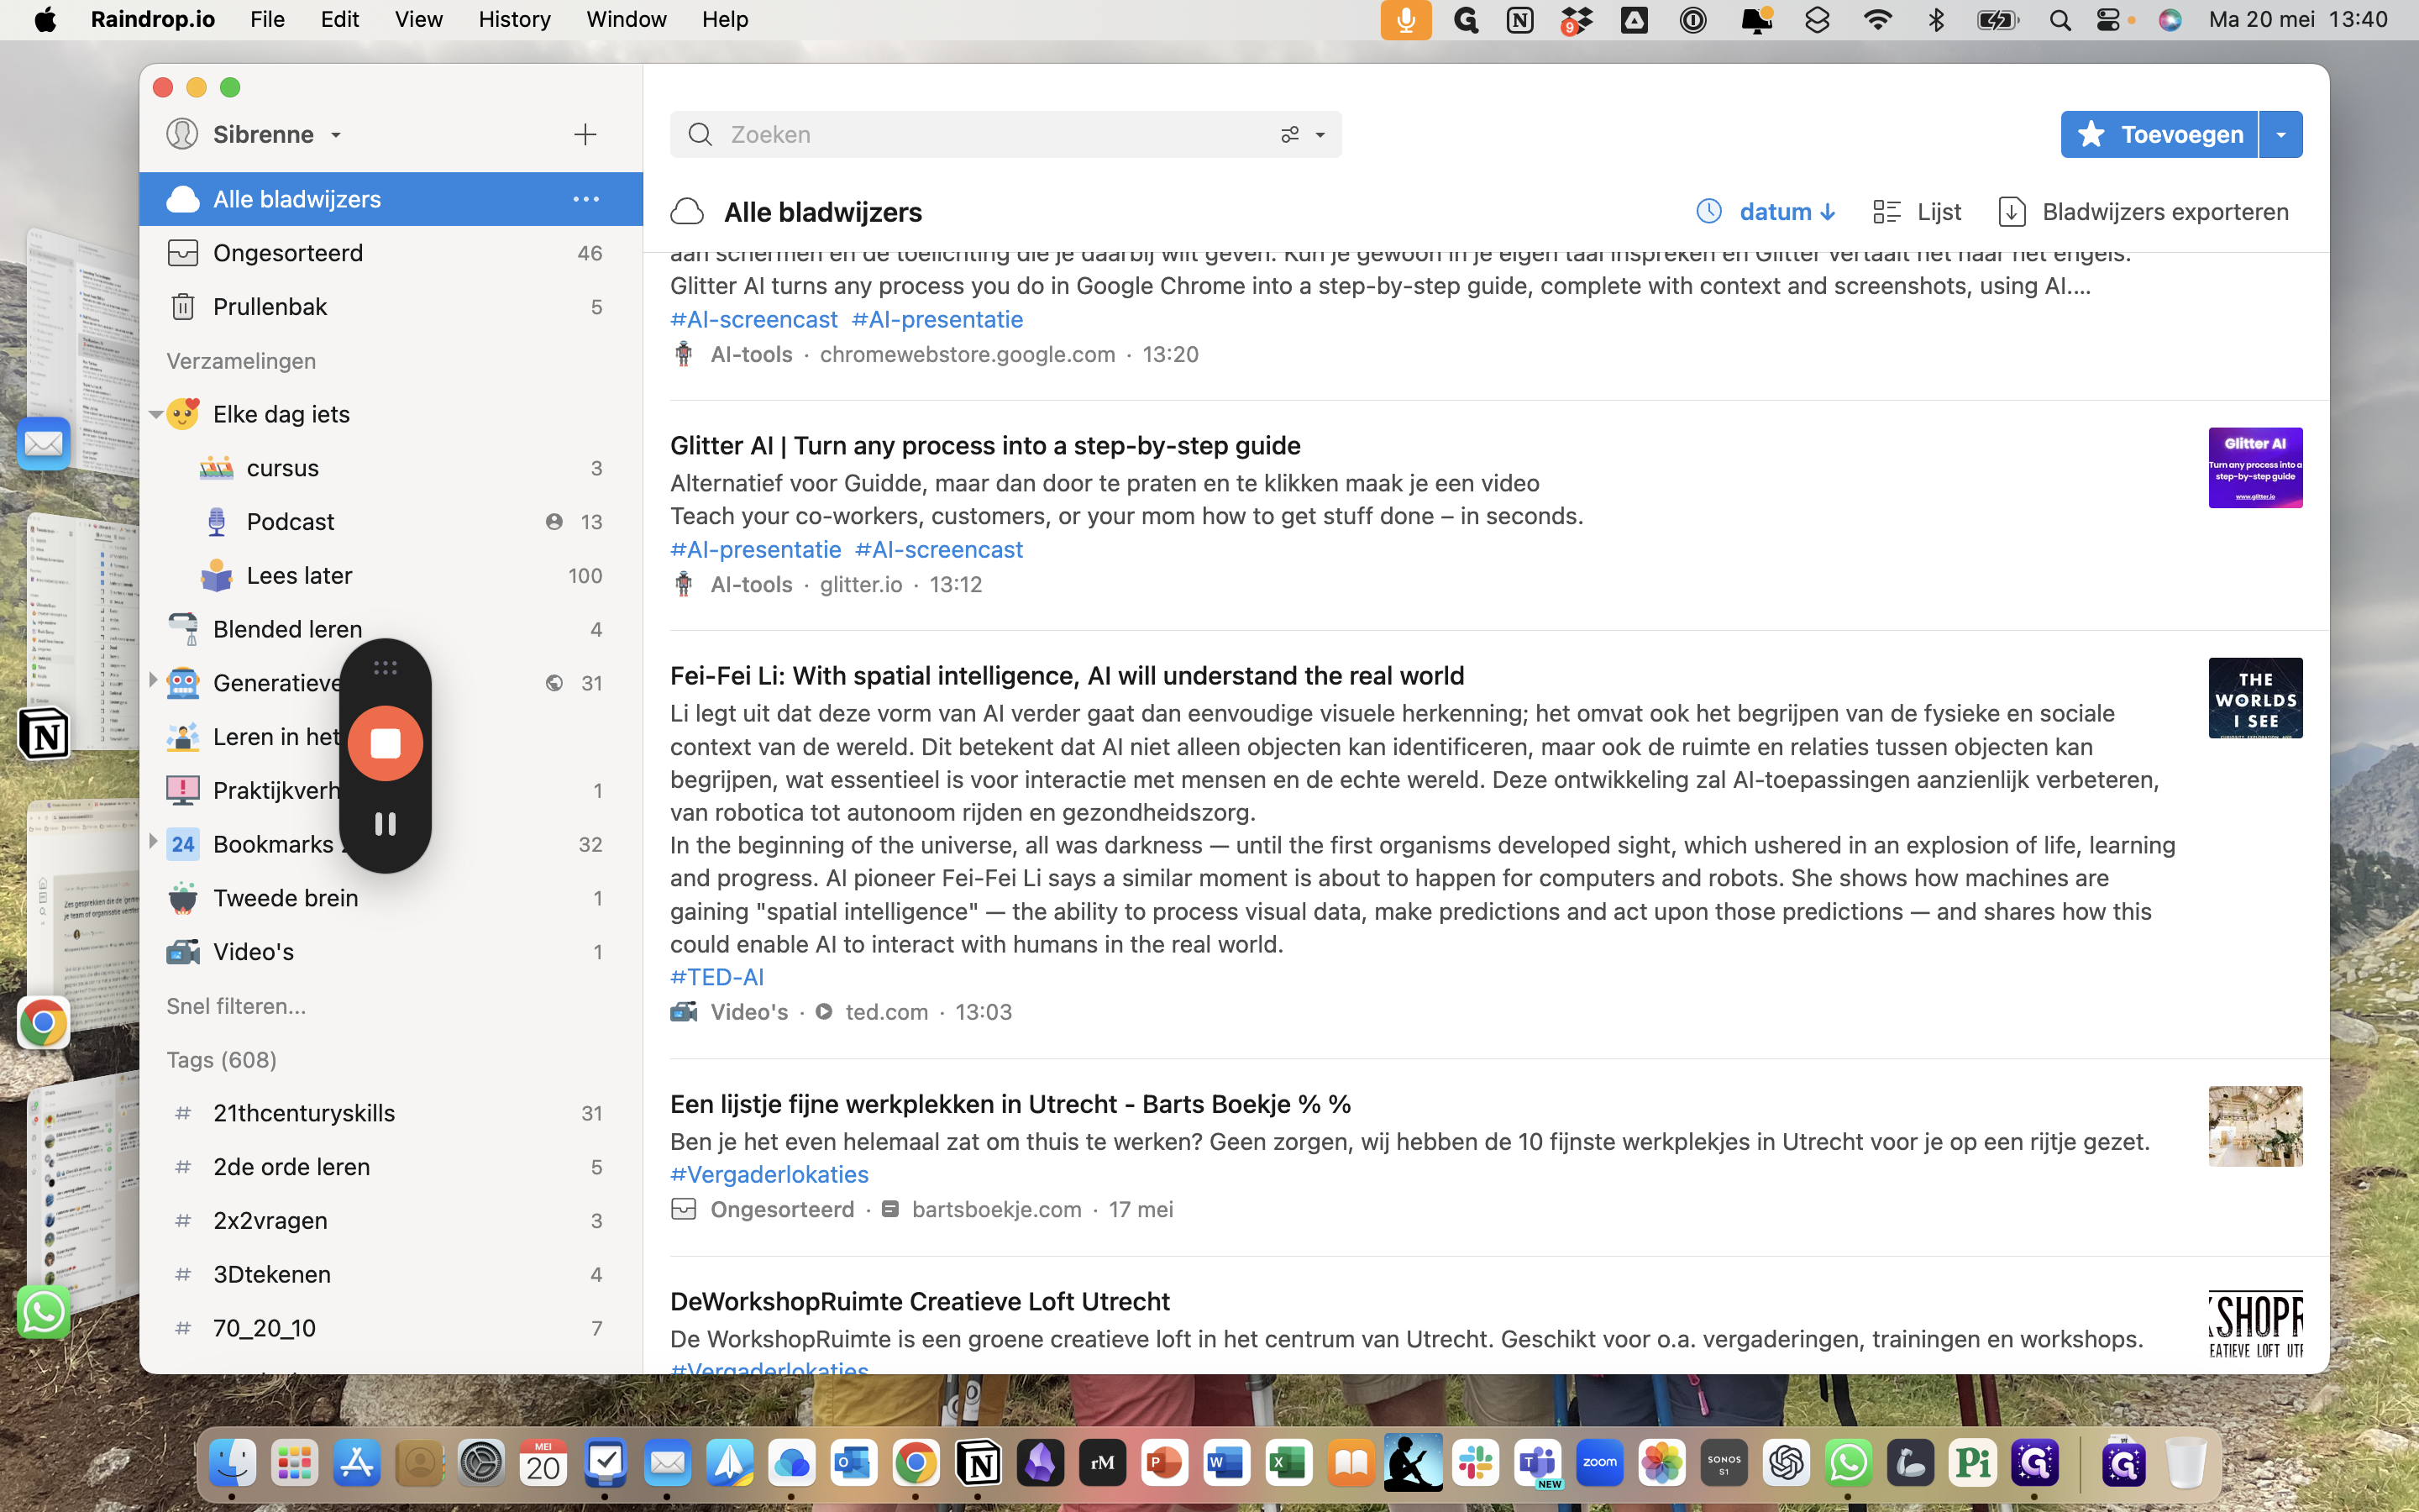Filter by tag 70_20_10

(x=391, y=1328)
